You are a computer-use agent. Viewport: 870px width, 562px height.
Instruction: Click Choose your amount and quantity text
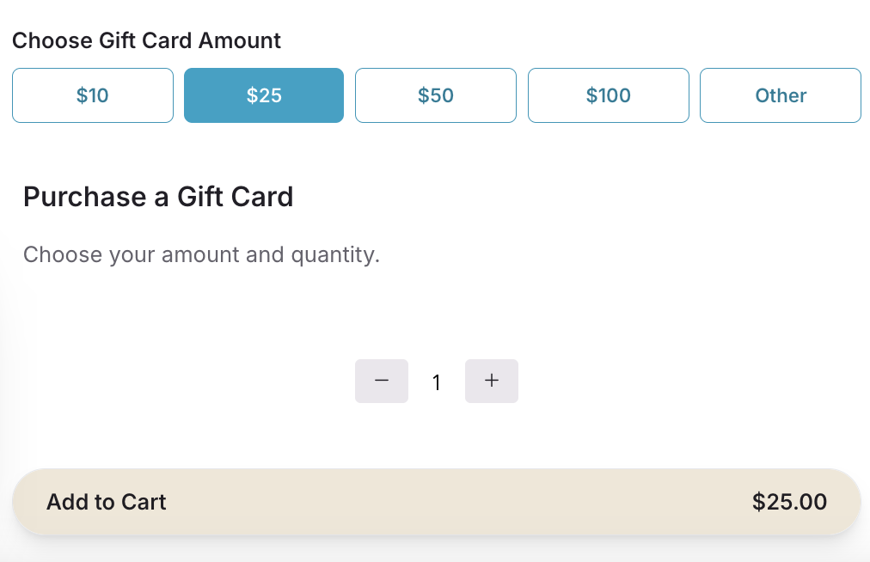click(x=201, y=254)
